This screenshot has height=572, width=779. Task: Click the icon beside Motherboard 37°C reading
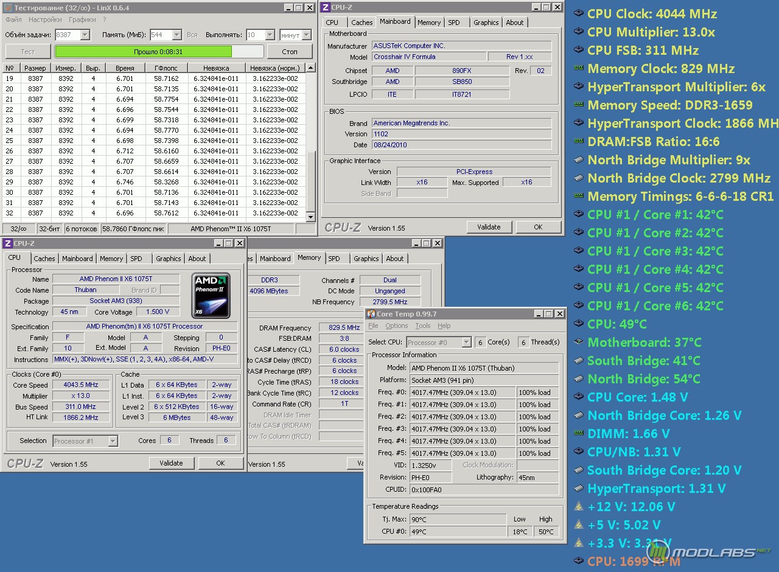(579, 342)
